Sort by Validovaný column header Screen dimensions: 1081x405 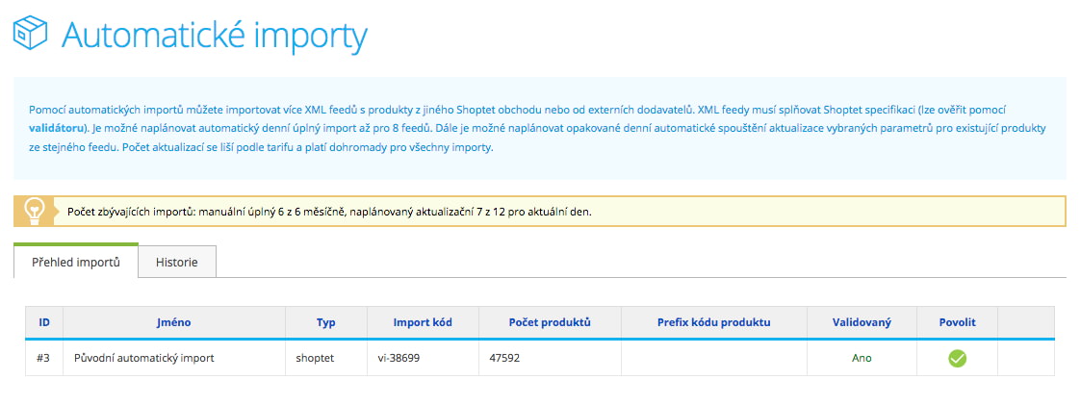coord(862,322)
